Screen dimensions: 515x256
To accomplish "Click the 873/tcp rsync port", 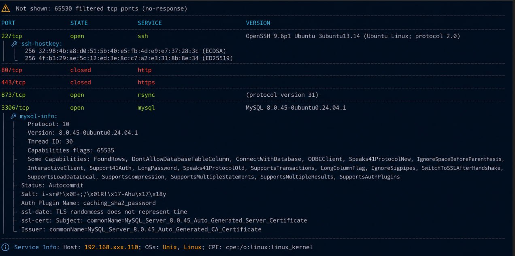I will click(x=13, y=95).
